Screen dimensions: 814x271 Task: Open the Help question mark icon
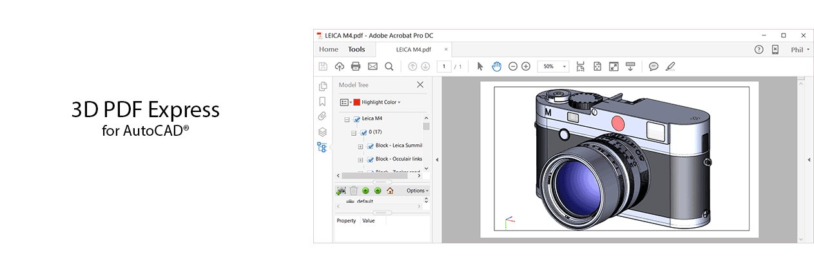(759, 49)
